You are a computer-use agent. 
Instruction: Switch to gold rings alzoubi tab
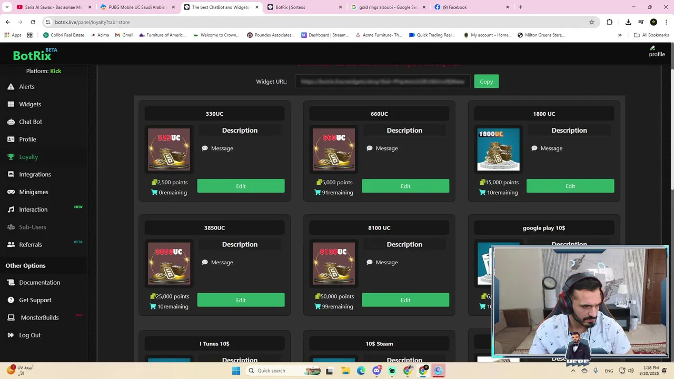[388, 7]
